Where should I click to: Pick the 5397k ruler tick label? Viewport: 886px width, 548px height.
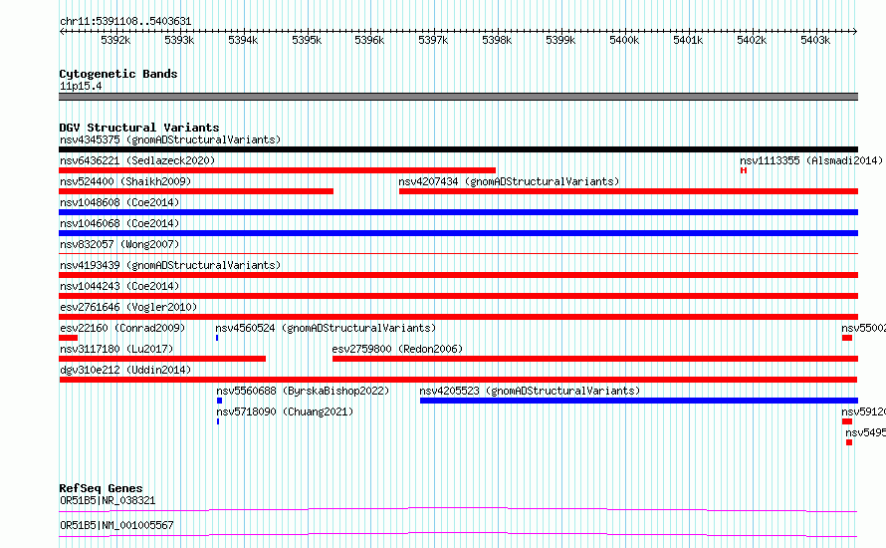click(x=433, y=40)
